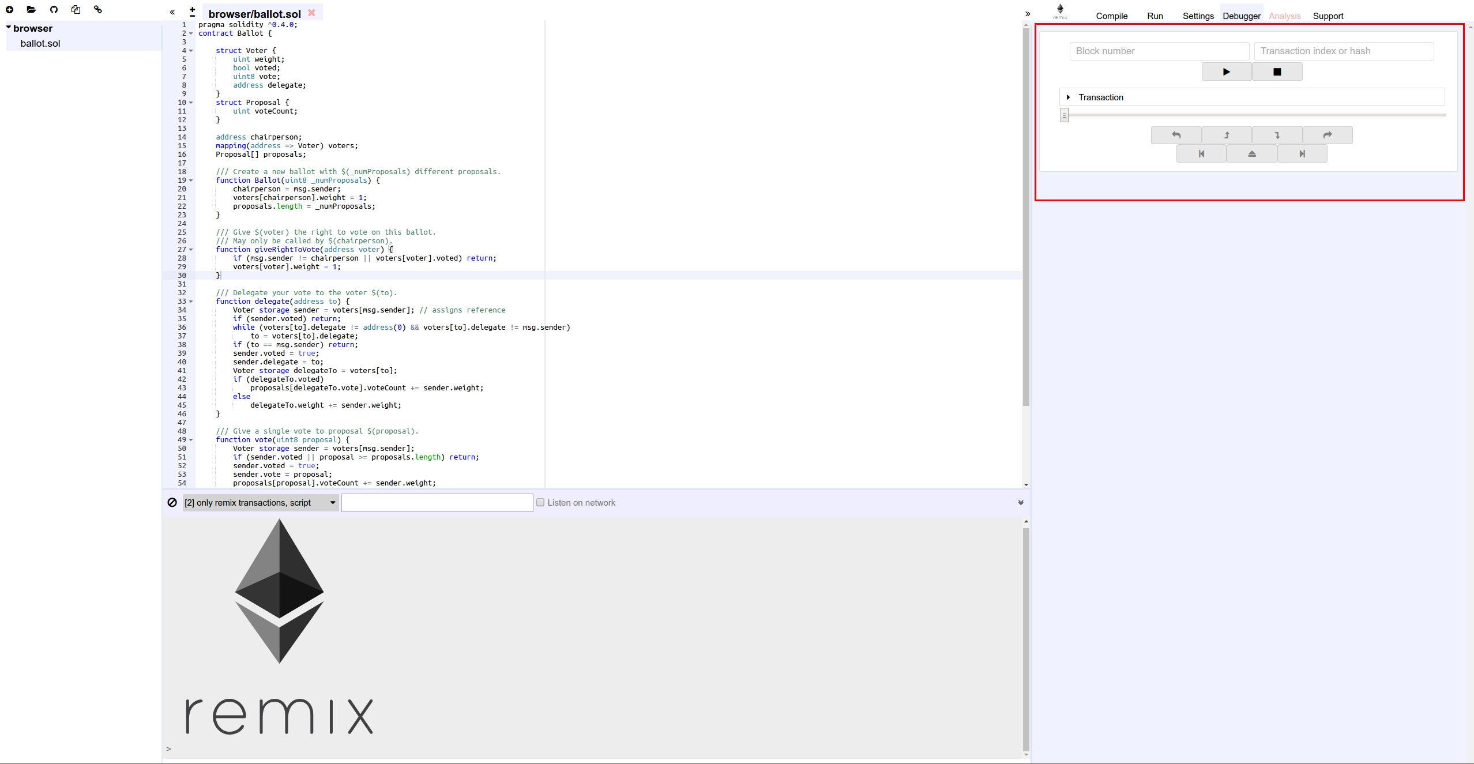
Task: Step over forward in the debugger
Action: click(x=1328, y=136)
